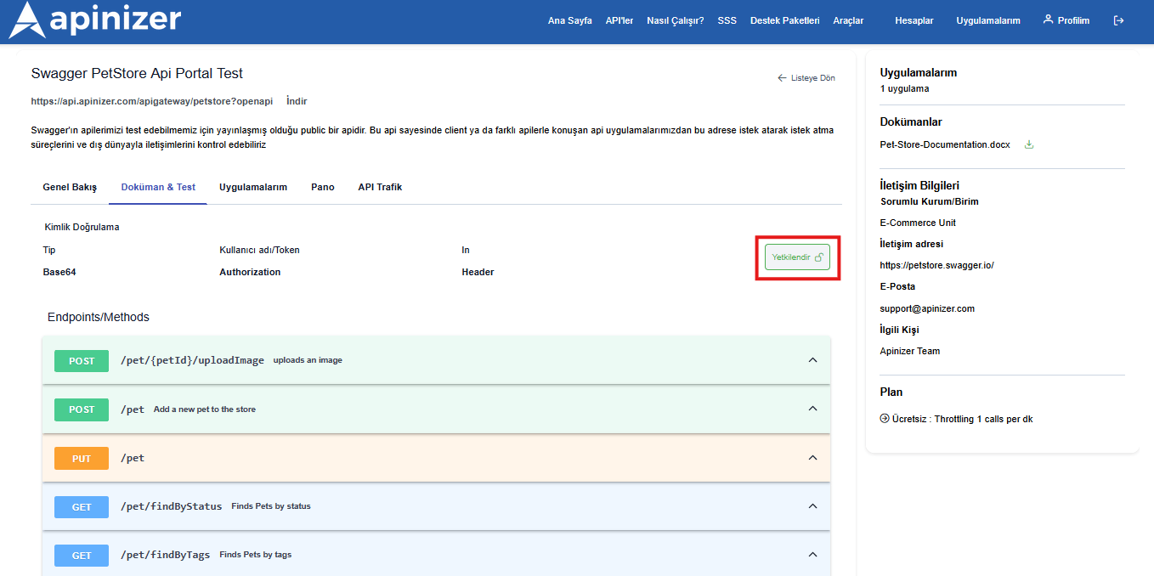Open https://petstore.swagger.io/ contact address
This screenshot has height=576, width=1154.
937,265
